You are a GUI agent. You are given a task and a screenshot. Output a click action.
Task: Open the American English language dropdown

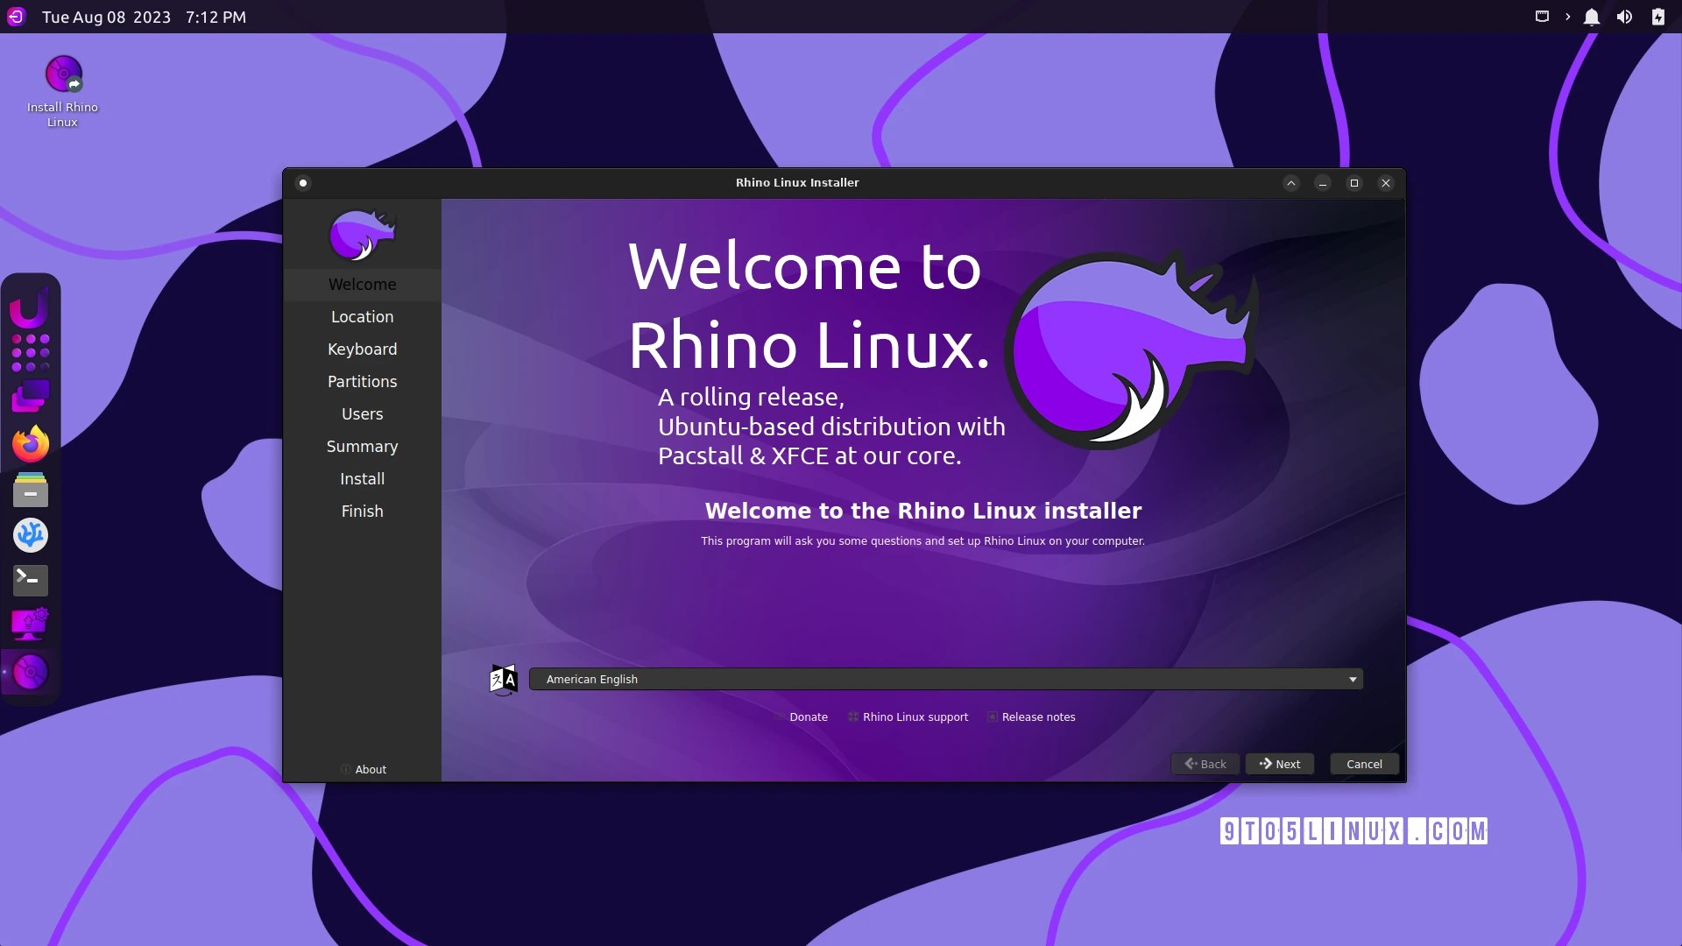point(946,679)
